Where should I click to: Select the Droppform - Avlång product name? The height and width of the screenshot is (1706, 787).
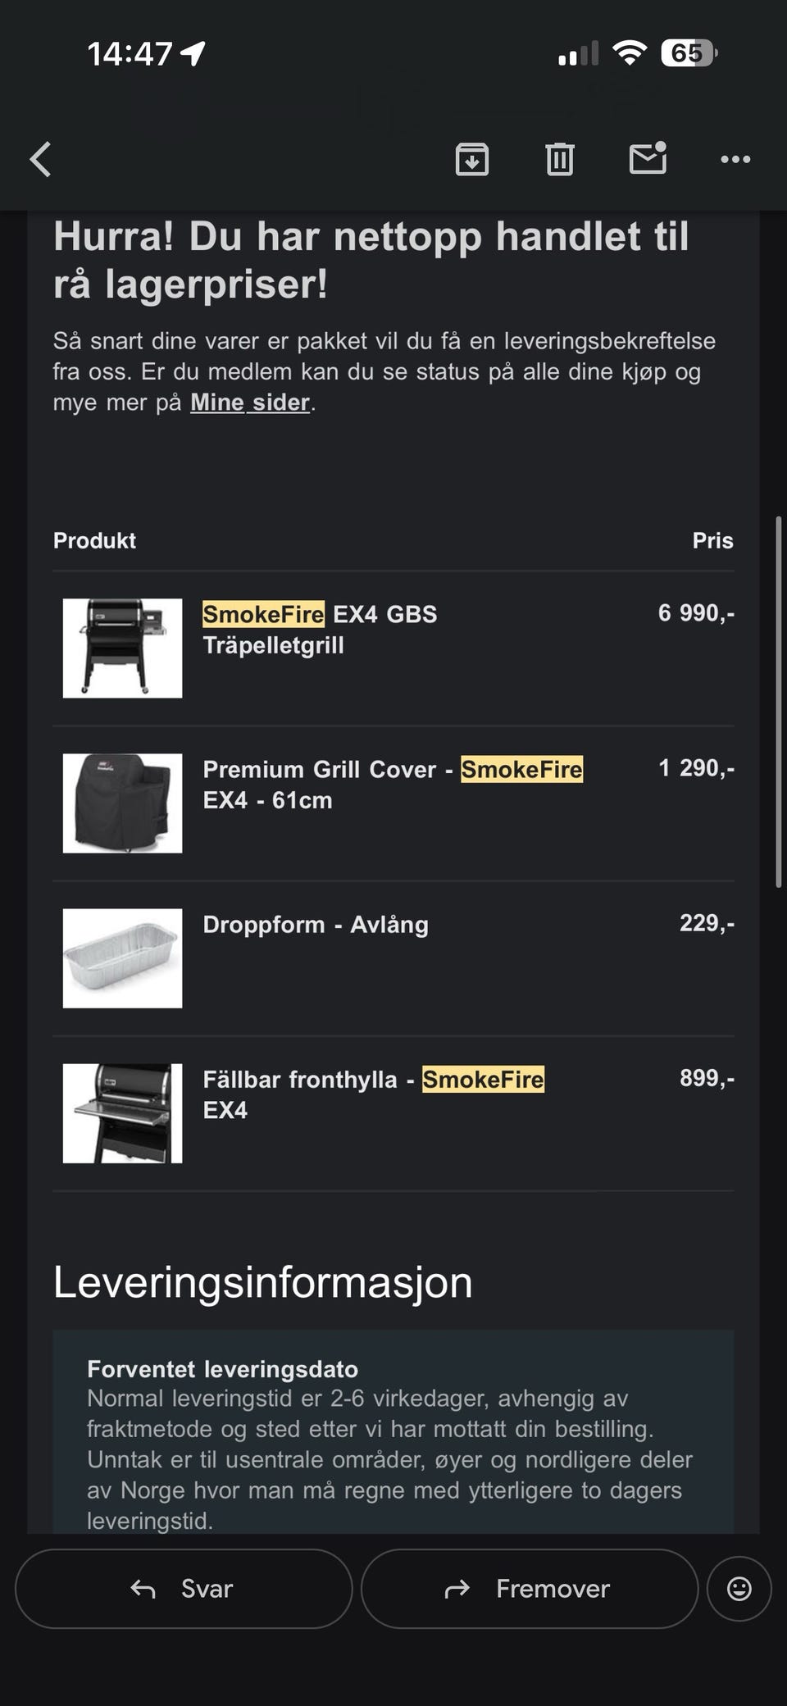tap(316, 925)
